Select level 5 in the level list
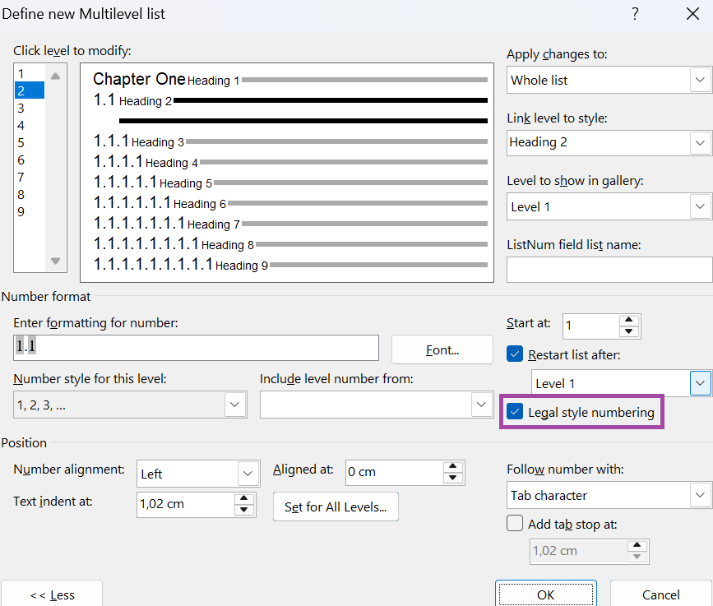 (x=30, y=143)
